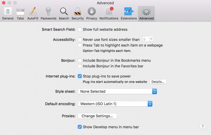211x135 pixels.
Task: Select the Advanced tab
Action: 146,13
